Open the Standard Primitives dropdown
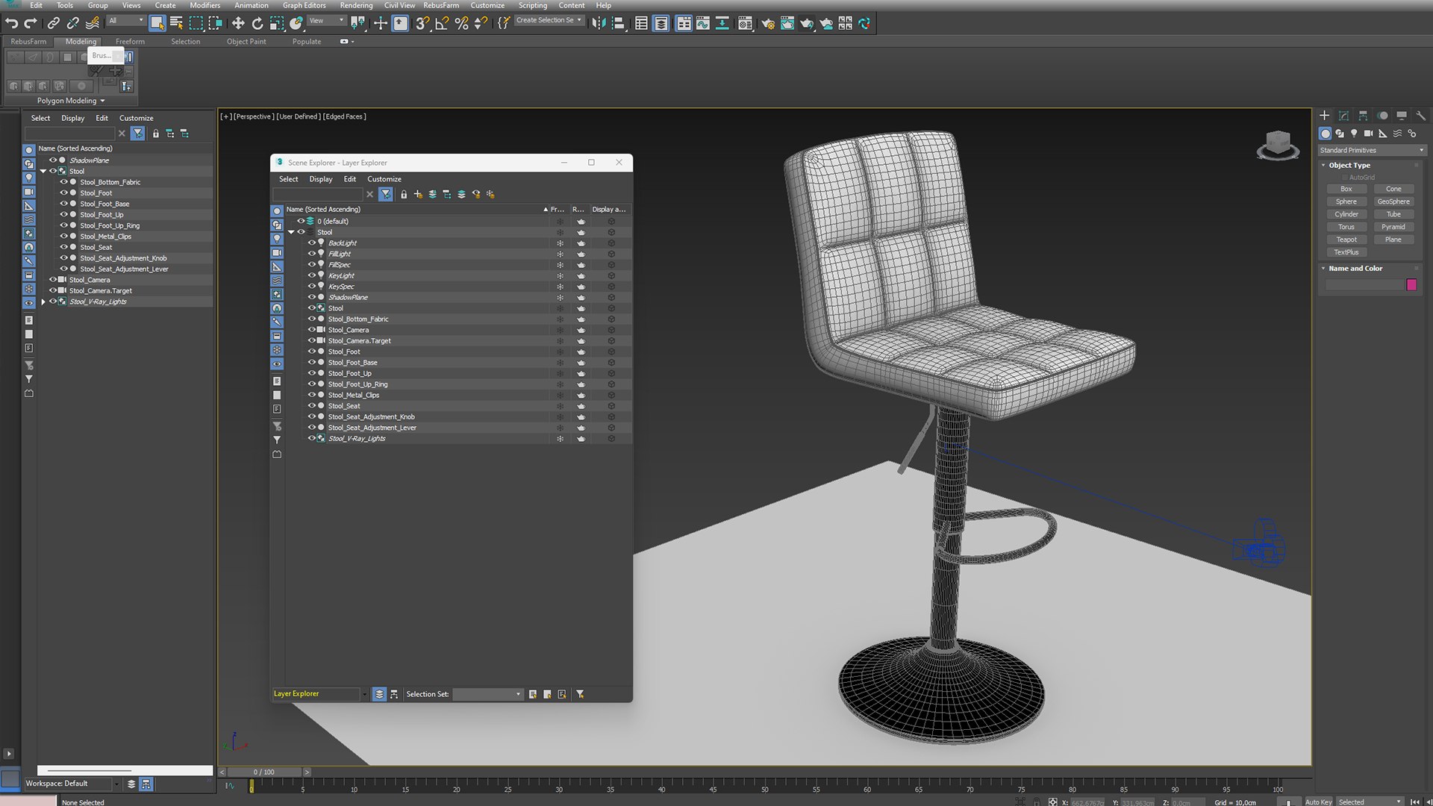 pyautogui.click(x=1372, y=150)
